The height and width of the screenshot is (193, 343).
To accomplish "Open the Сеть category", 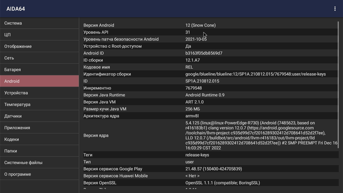I will tap(40, 58).
